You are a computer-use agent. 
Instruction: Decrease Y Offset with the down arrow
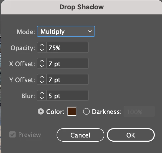click(42, 82)
